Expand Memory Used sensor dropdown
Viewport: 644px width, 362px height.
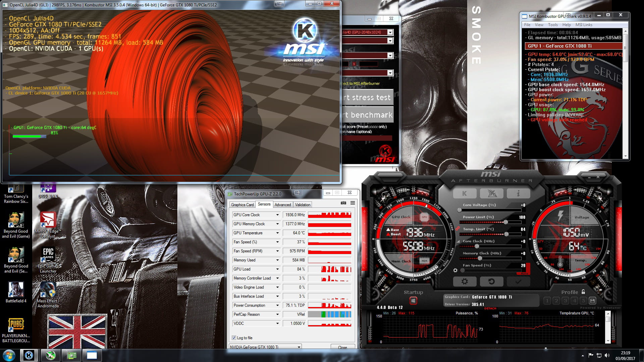(277, 260)
